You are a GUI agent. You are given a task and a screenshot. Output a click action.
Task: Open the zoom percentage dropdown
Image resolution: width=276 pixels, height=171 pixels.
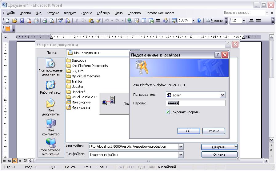pyautogui.click(x=193, y=21)
